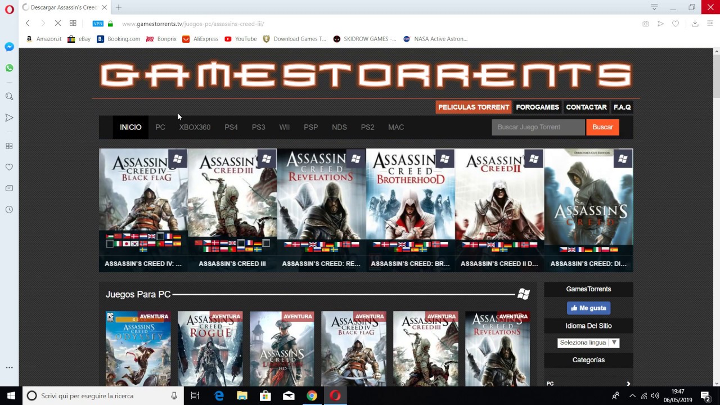Click the orange Buscar button

coord(602,127)
